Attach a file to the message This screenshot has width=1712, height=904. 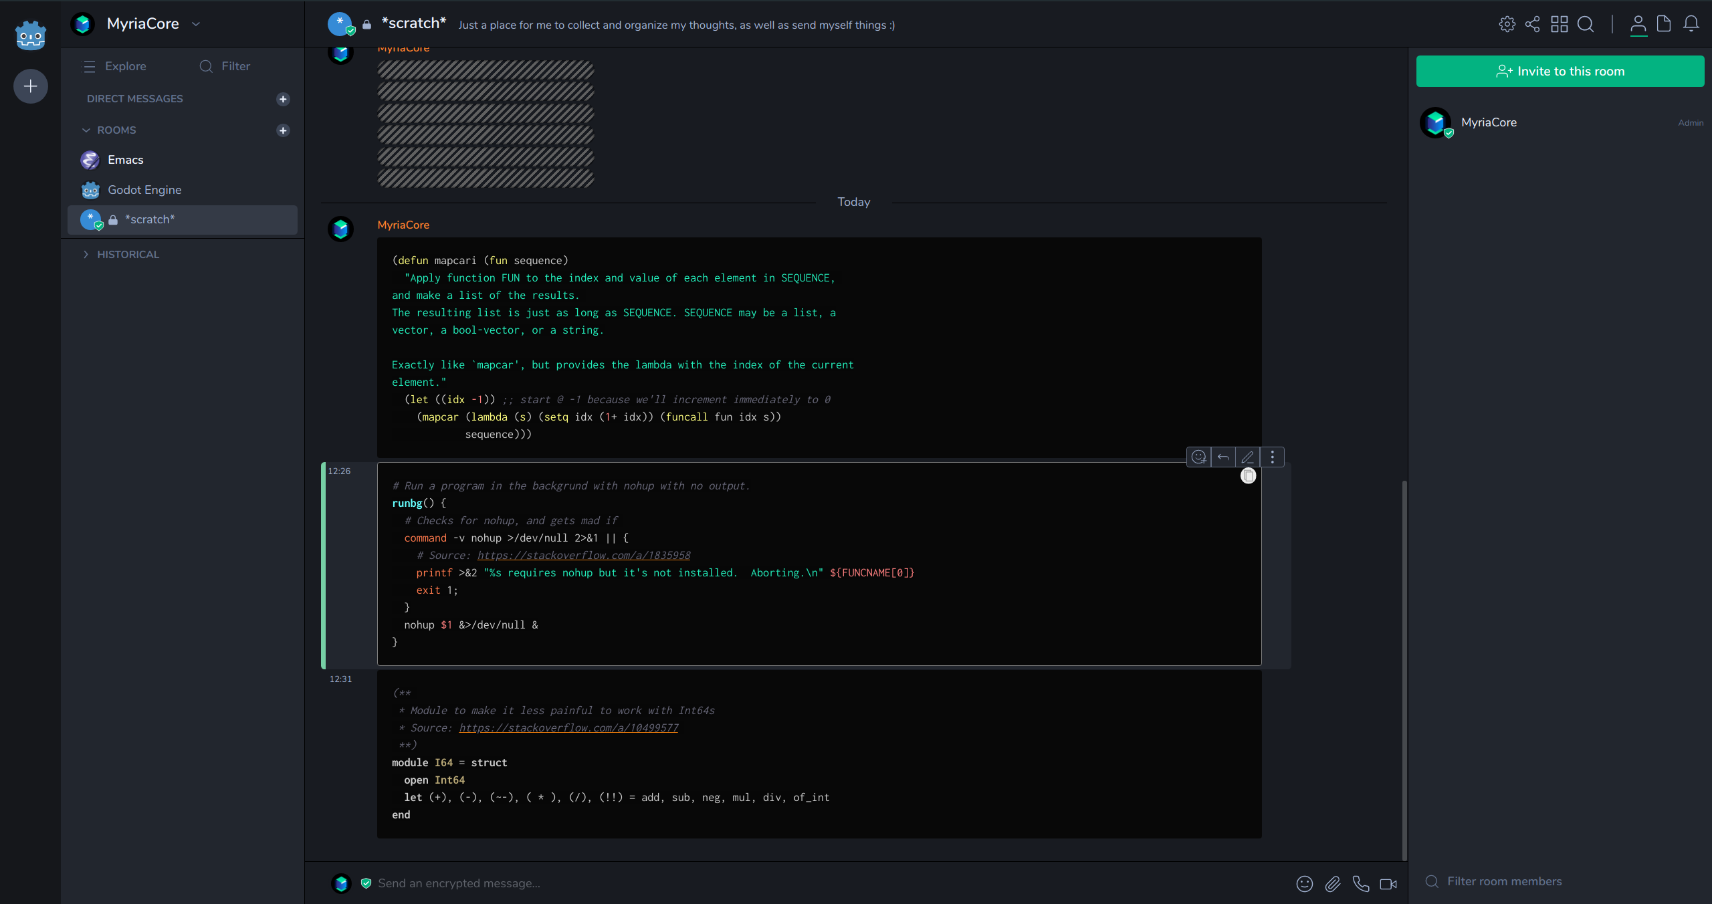pos(1332,883)
